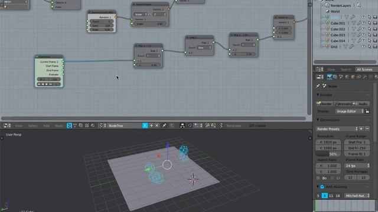Expand Cube.002 in the outliner tree
The image size is (378, 212).
(321, 29)
